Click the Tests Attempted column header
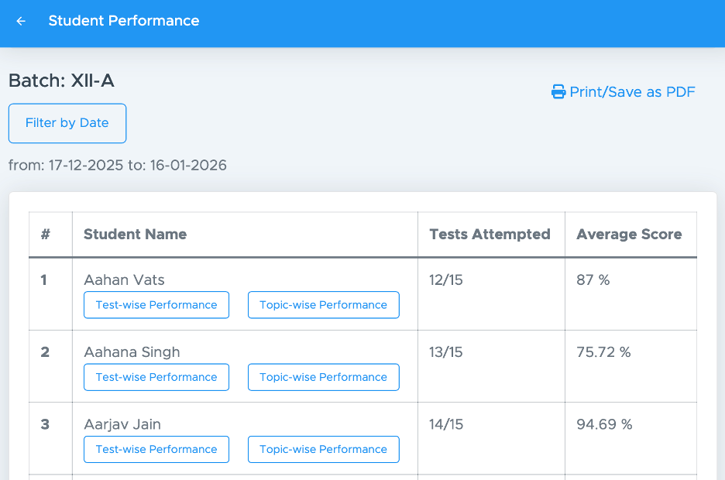 [x=490, y=235]
